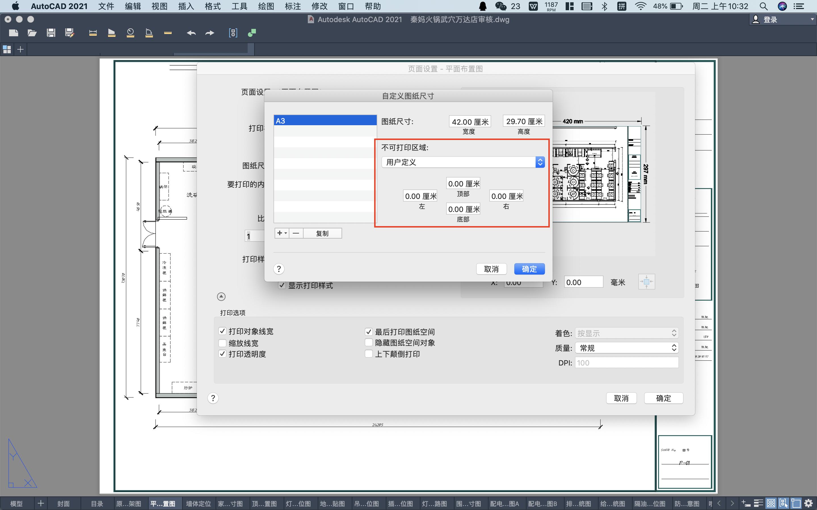
Task: Click 确定 in custom paper size dialog
Action: pyautogui.click(x=529, y=269)
